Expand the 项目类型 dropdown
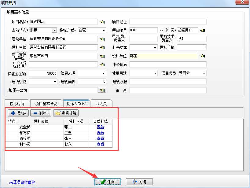250x188 pixels. pos(204,73)
